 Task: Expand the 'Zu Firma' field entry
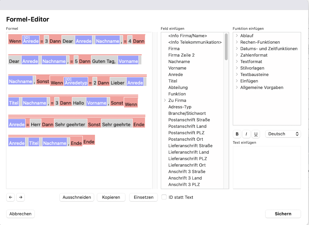click(165, 100)
